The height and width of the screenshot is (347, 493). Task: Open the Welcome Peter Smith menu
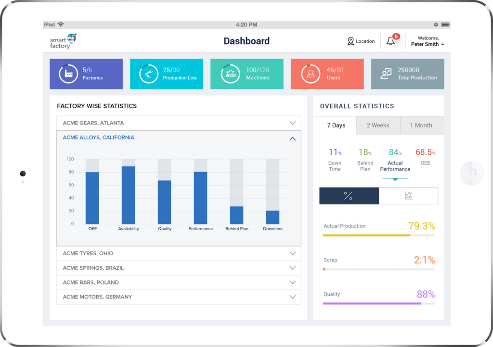(x=427, y=41)
